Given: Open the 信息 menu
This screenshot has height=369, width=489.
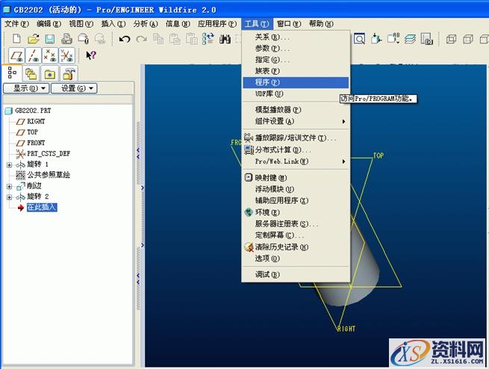Looking at the screenshot, I should 178,24.
